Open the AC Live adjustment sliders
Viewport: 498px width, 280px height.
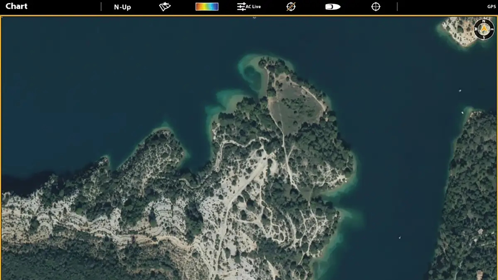(x=241, y=6)
